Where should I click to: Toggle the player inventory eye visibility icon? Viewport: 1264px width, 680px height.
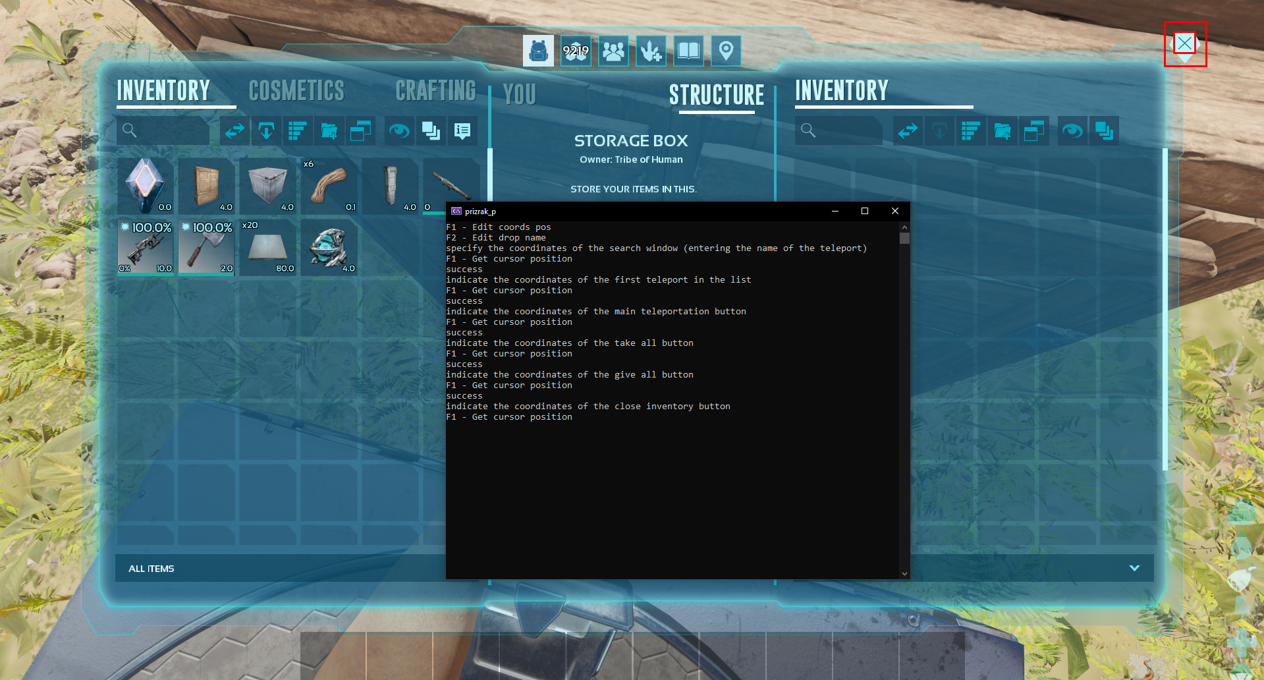click(x=399, y=131)
